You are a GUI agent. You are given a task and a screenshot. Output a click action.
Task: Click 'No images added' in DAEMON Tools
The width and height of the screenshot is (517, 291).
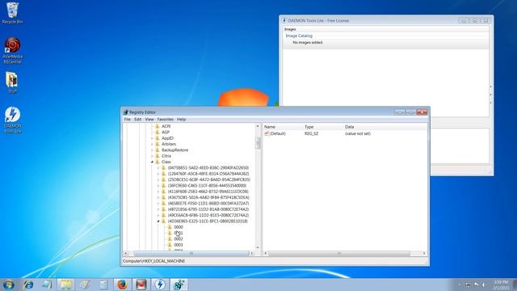tap(307, 43)
